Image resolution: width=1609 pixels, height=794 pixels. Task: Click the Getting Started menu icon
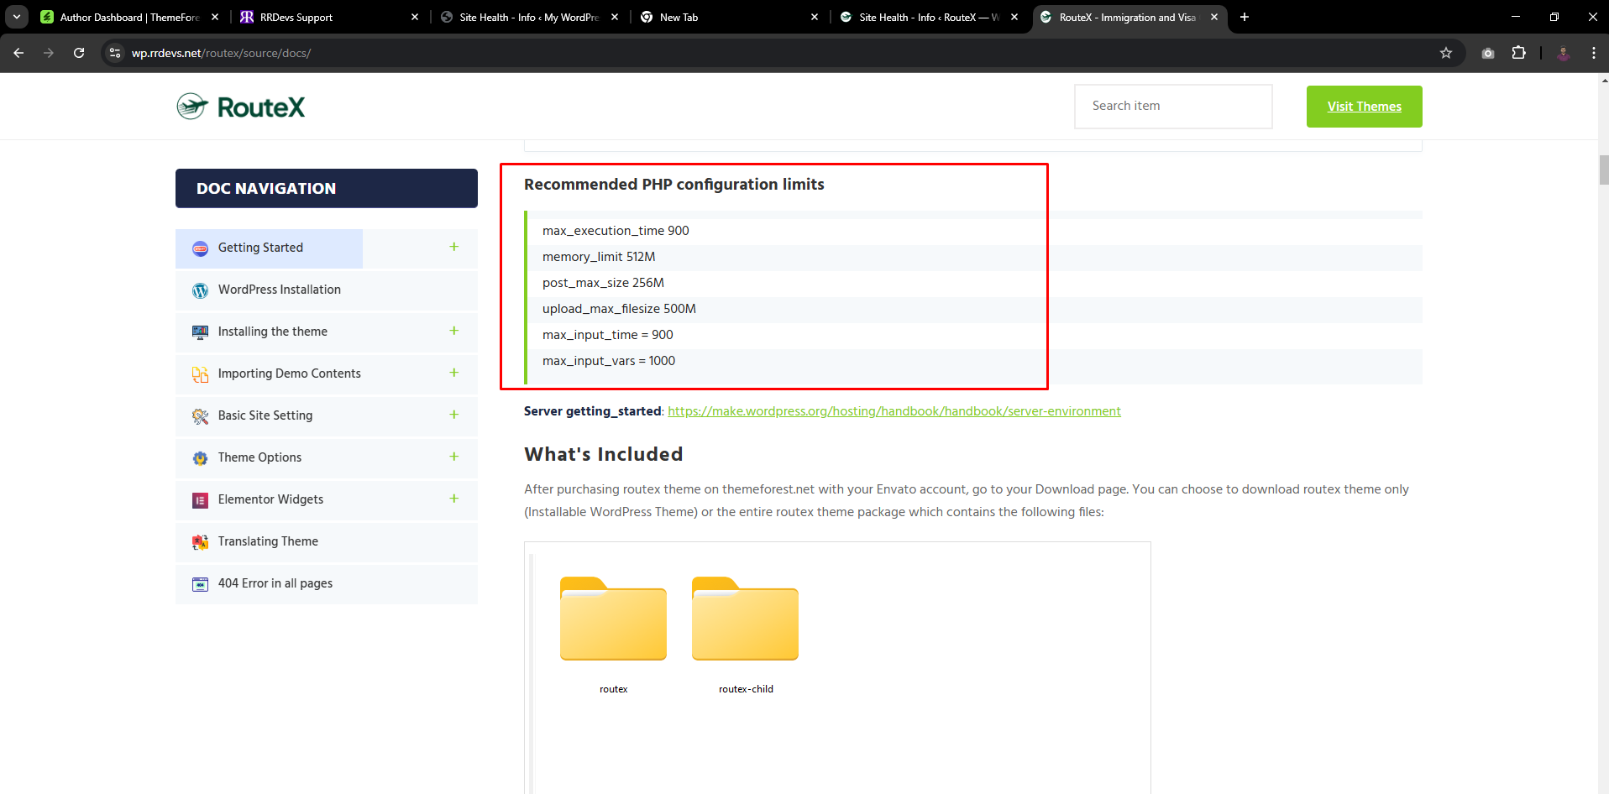pyautogui.click(x=200, y=248)
